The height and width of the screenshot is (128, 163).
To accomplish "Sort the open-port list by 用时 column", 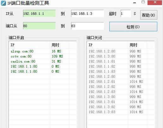I will [x=59, y=45].
